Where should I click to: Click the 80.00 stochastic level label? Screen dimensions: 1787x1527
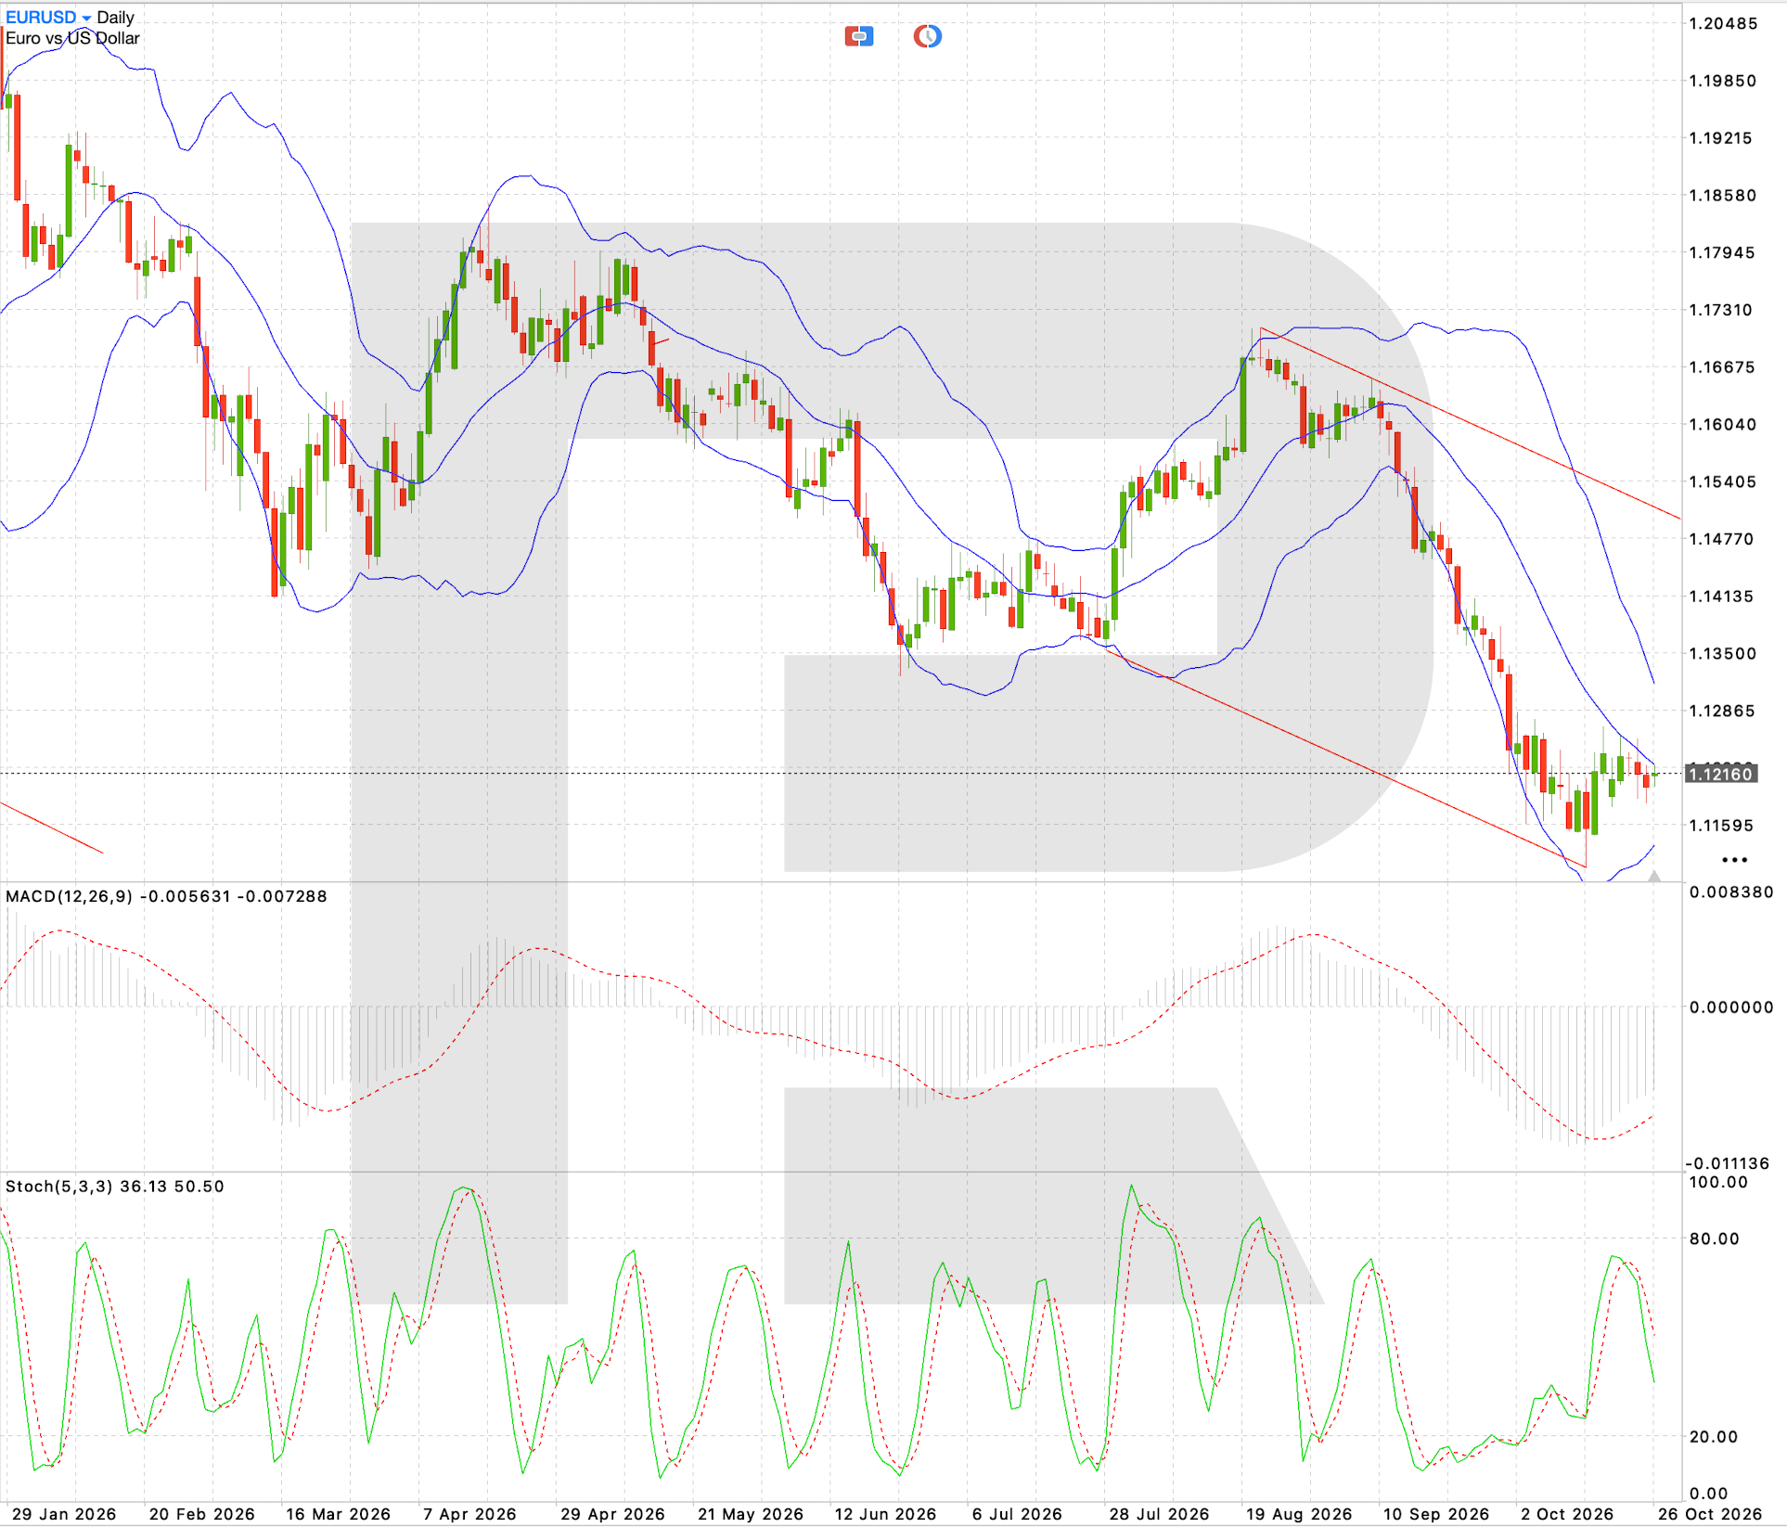pyautogui.click(x=1714, y=1238)
